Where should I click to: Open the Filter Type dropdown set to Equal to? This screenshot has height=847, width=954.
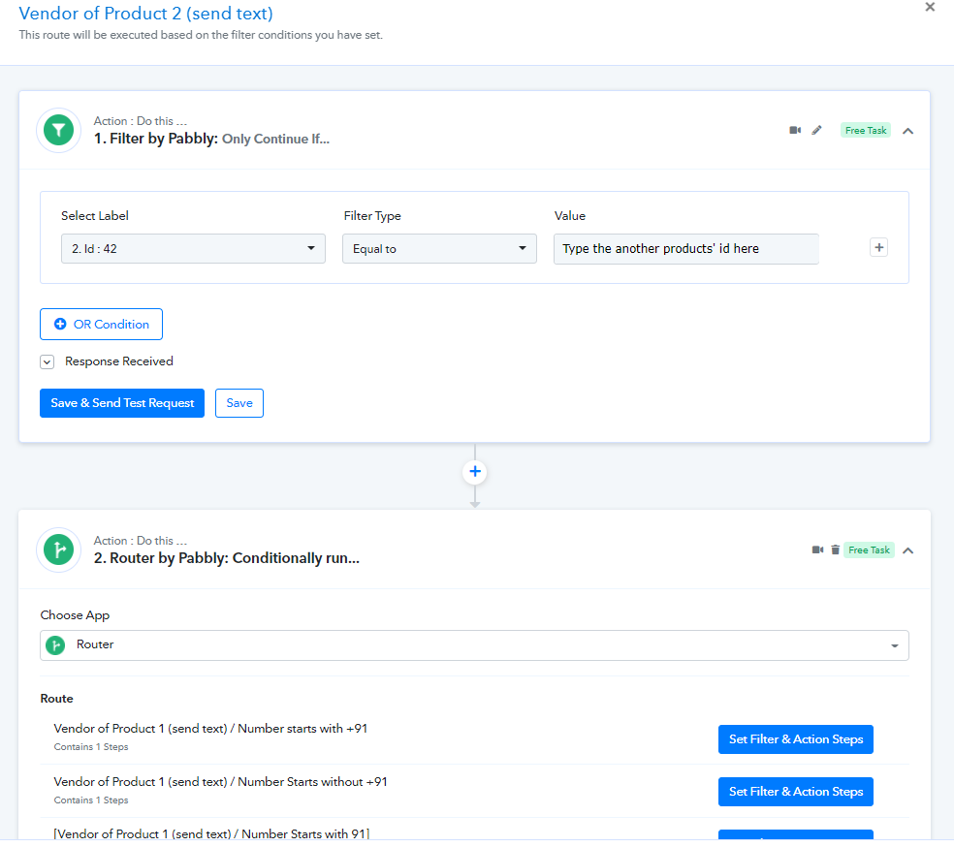point(439,249)
